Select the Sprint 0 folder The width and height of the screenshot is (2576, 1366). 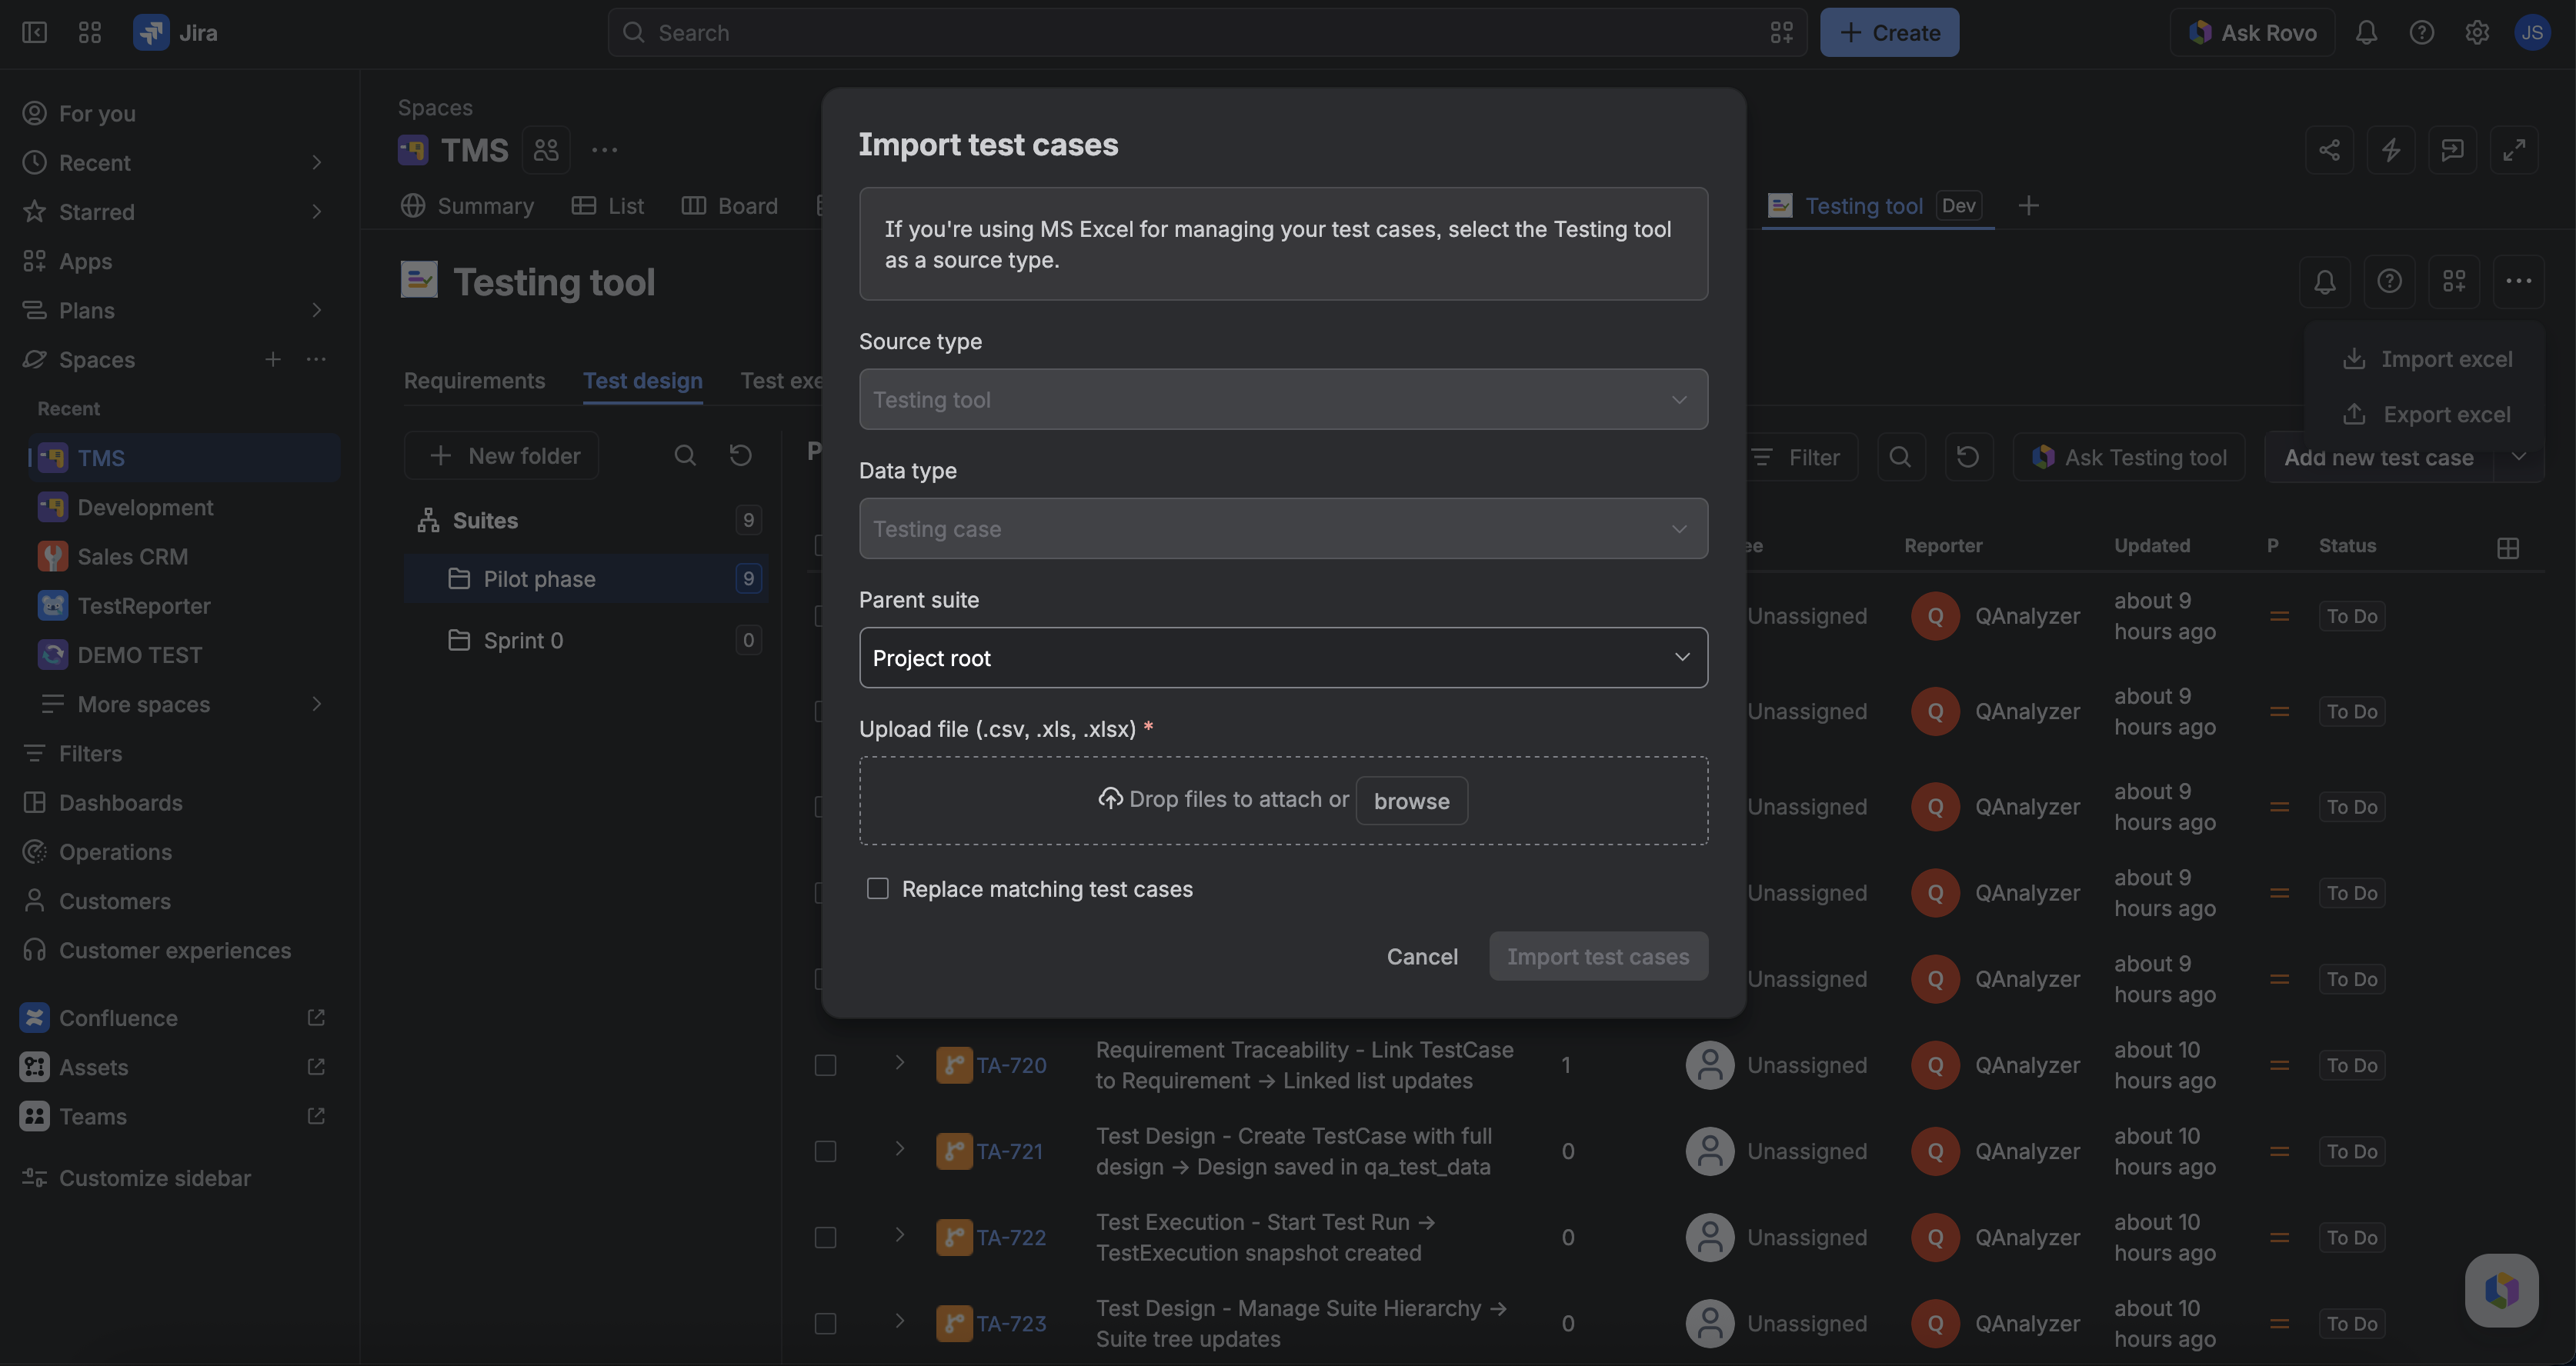click(x=586, y=640)
